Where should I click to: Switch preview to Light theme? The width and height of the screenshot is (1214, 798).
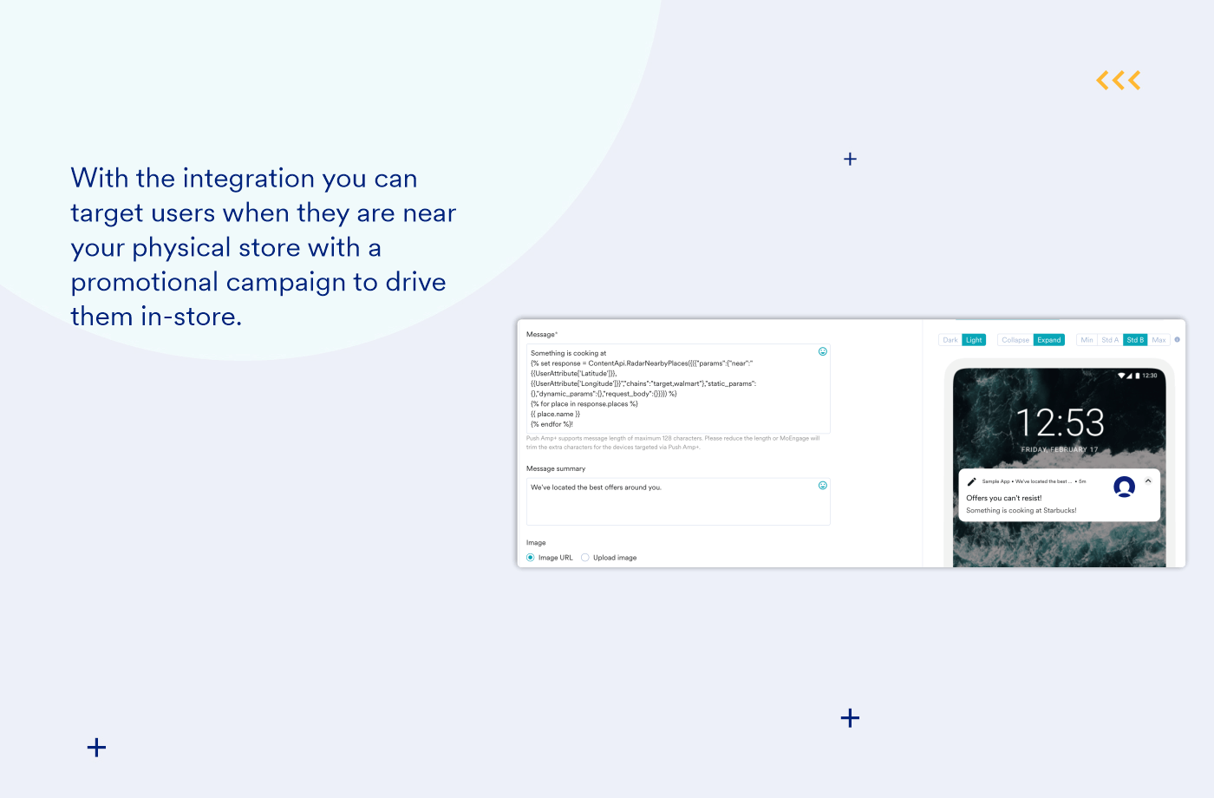point(974,340)
